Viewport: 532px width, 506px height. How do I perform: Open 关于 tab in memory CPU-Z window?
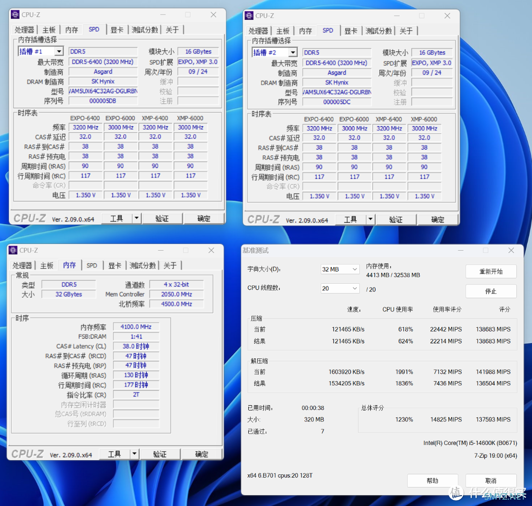[170, 266]
